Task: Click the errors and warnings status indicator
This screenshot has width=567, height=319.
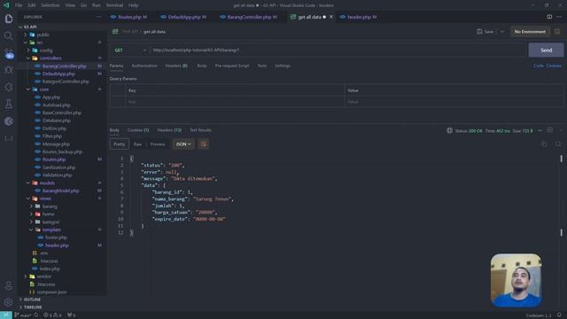Action: point(52,315)
